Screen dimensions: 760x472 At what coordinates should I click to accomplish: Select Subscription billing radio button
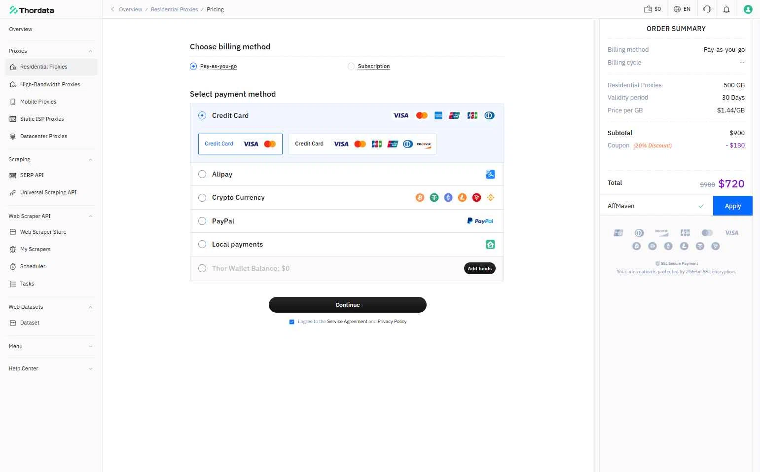351,66
